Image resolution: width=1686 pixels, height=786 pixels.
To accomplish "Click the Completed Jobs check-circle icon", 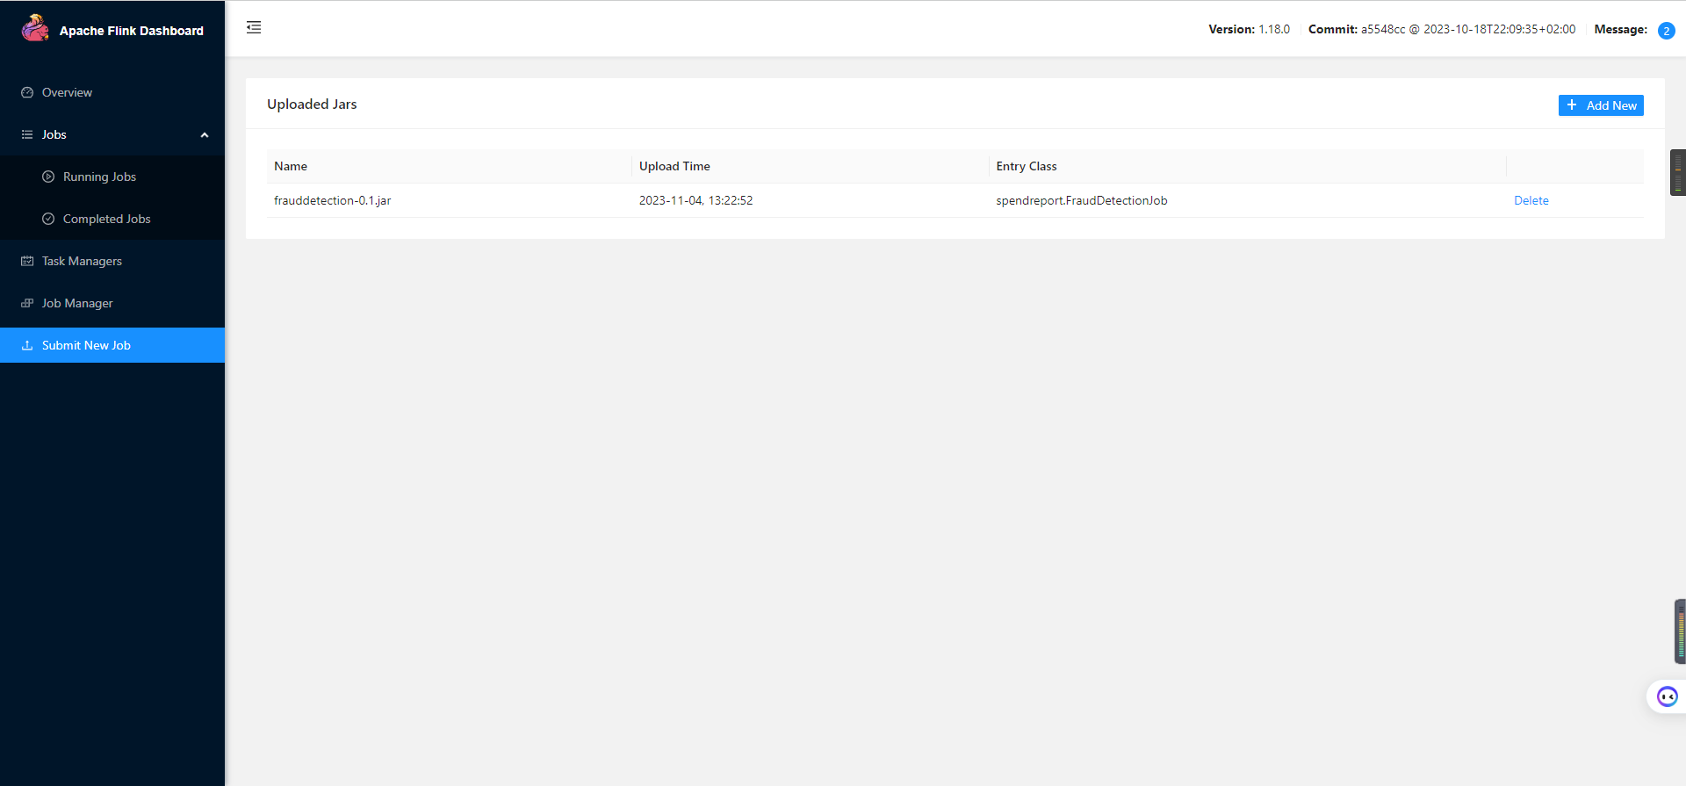I will click(48, 219).
